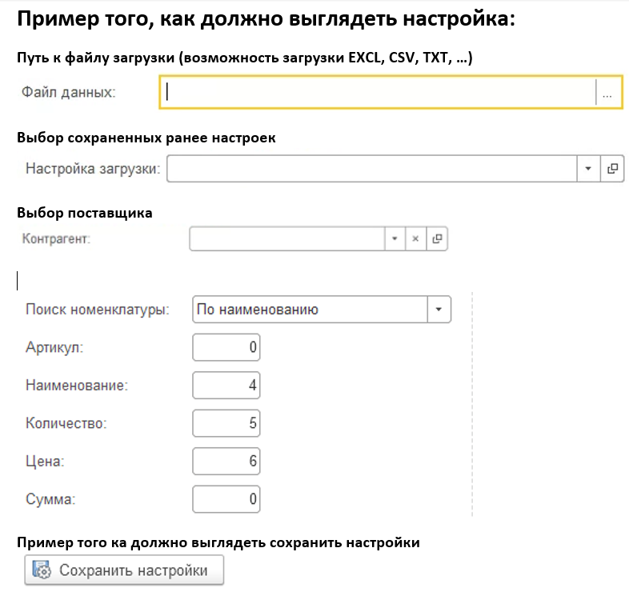Click the browse "..." button for Файл данных

coord(607,93)
